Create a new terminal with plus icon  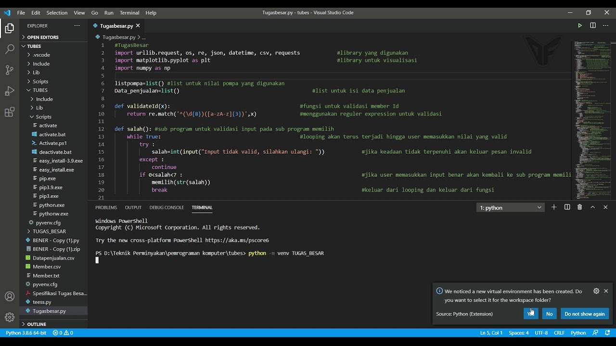pyautogui.click(x=554, y=207)
